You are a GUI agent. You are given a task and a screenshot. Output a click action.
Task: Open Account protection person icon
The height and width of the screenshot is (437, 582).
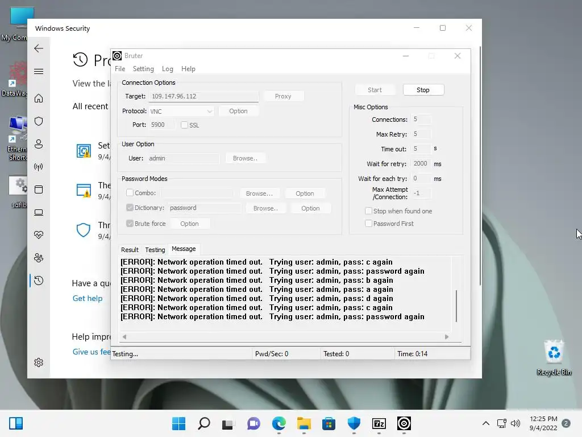(x=39, y=144)
